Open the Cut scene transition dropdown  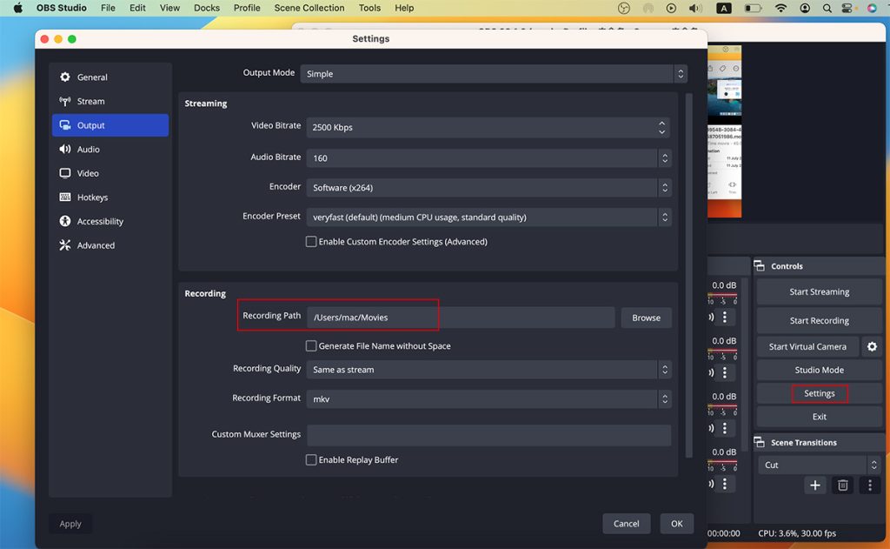819,465
